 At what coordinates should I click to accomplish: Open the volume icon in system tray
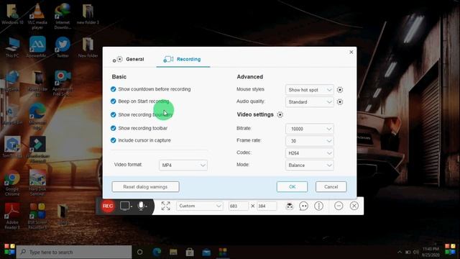point(416,252)
